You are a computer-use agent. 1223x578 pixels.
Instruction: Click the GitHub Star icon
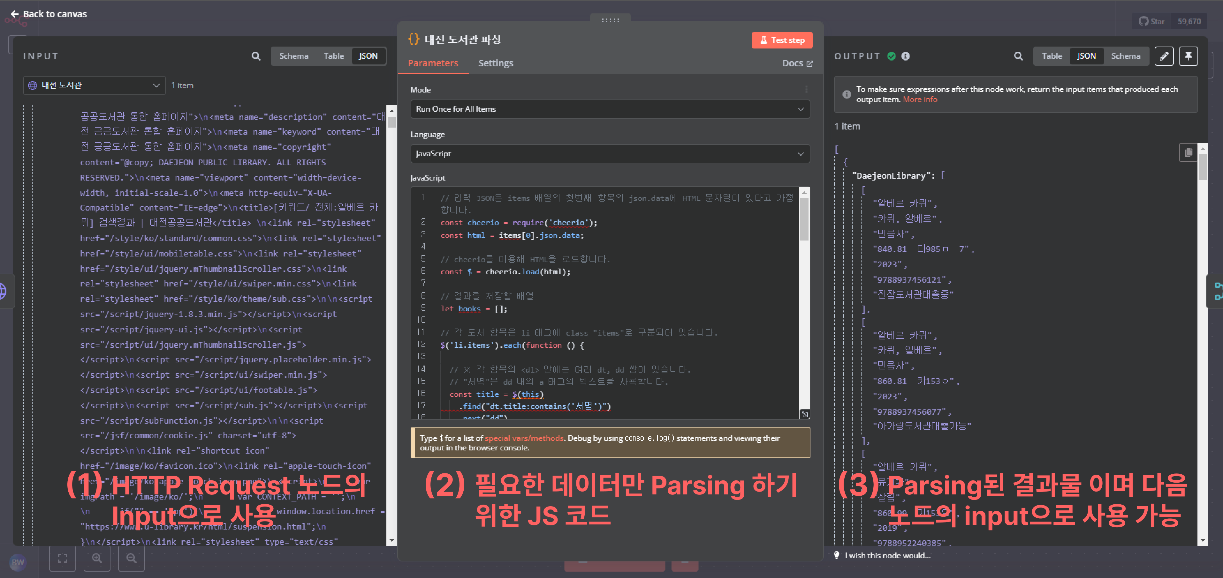1143,21
